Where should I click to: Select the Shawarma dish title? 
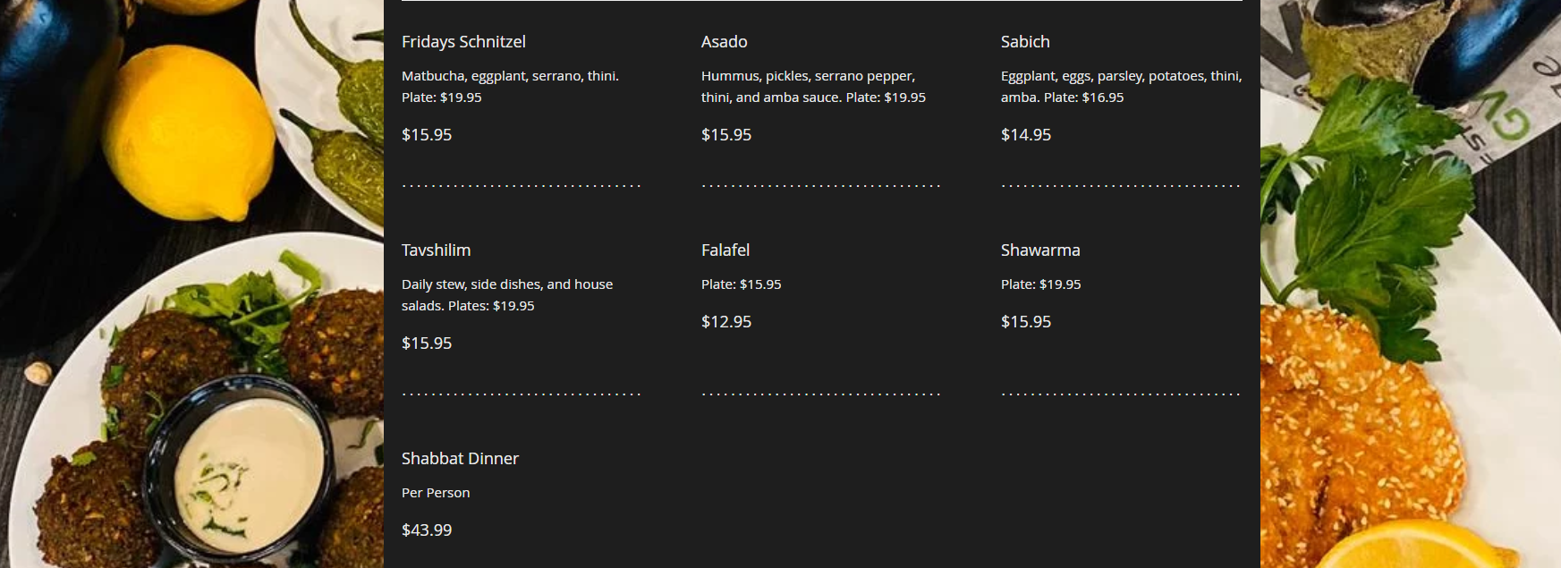(x=1039, y=250)
